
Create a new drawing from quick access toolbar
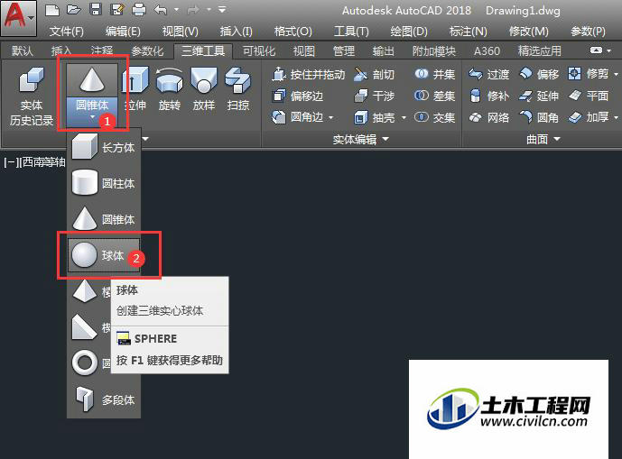point(52,10)
